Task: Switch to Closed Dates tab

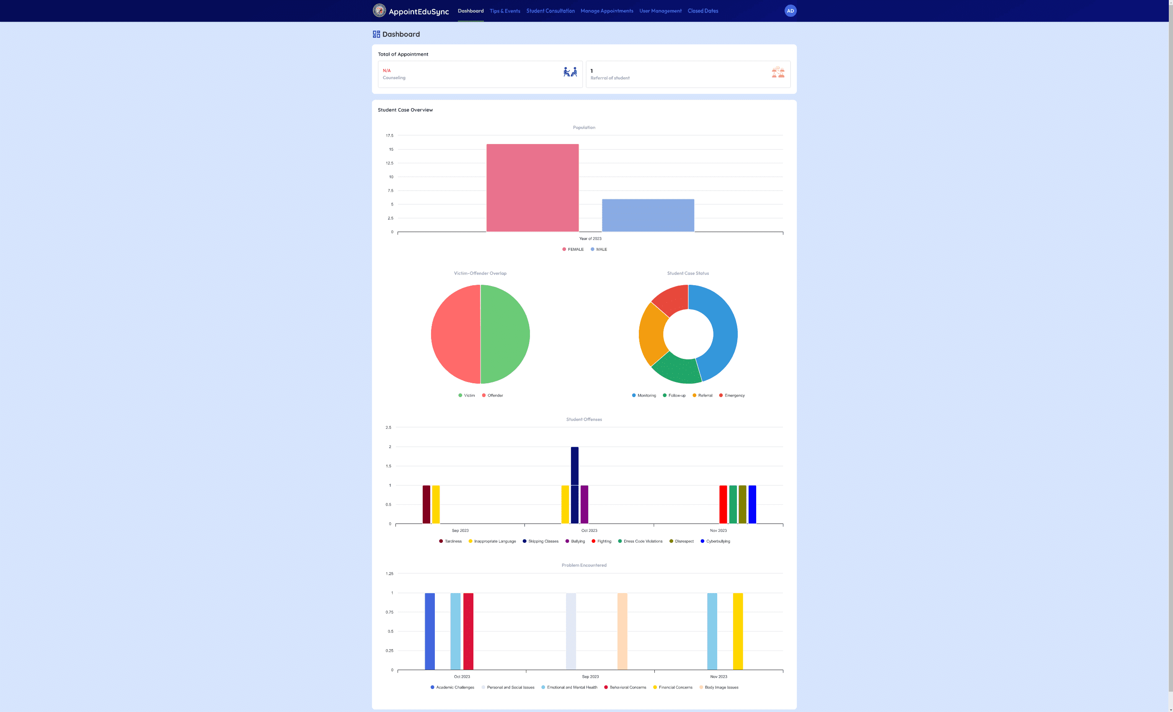Action: [703, 11]
